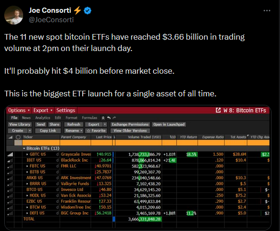The height and width of the screenshot is (231, 280).
Task: Open the Create dropdown arrow
Action: tap(30, 130)
